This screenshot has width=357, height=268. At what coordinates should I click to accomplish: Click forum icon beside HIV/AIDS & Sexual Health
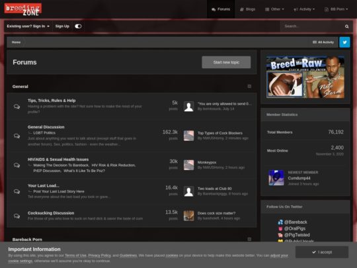pos(17,165)
